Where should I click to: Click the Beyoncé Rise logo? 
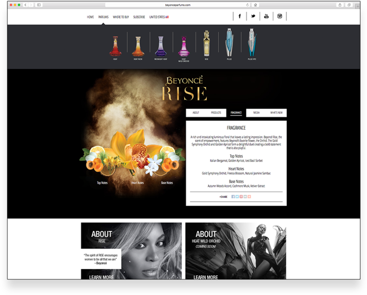185,88
